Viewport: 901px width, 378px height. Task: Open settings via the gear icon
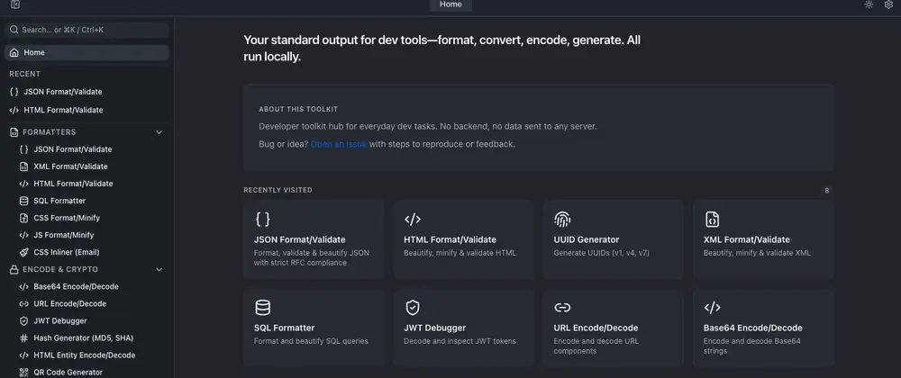(x=888, y=4)
